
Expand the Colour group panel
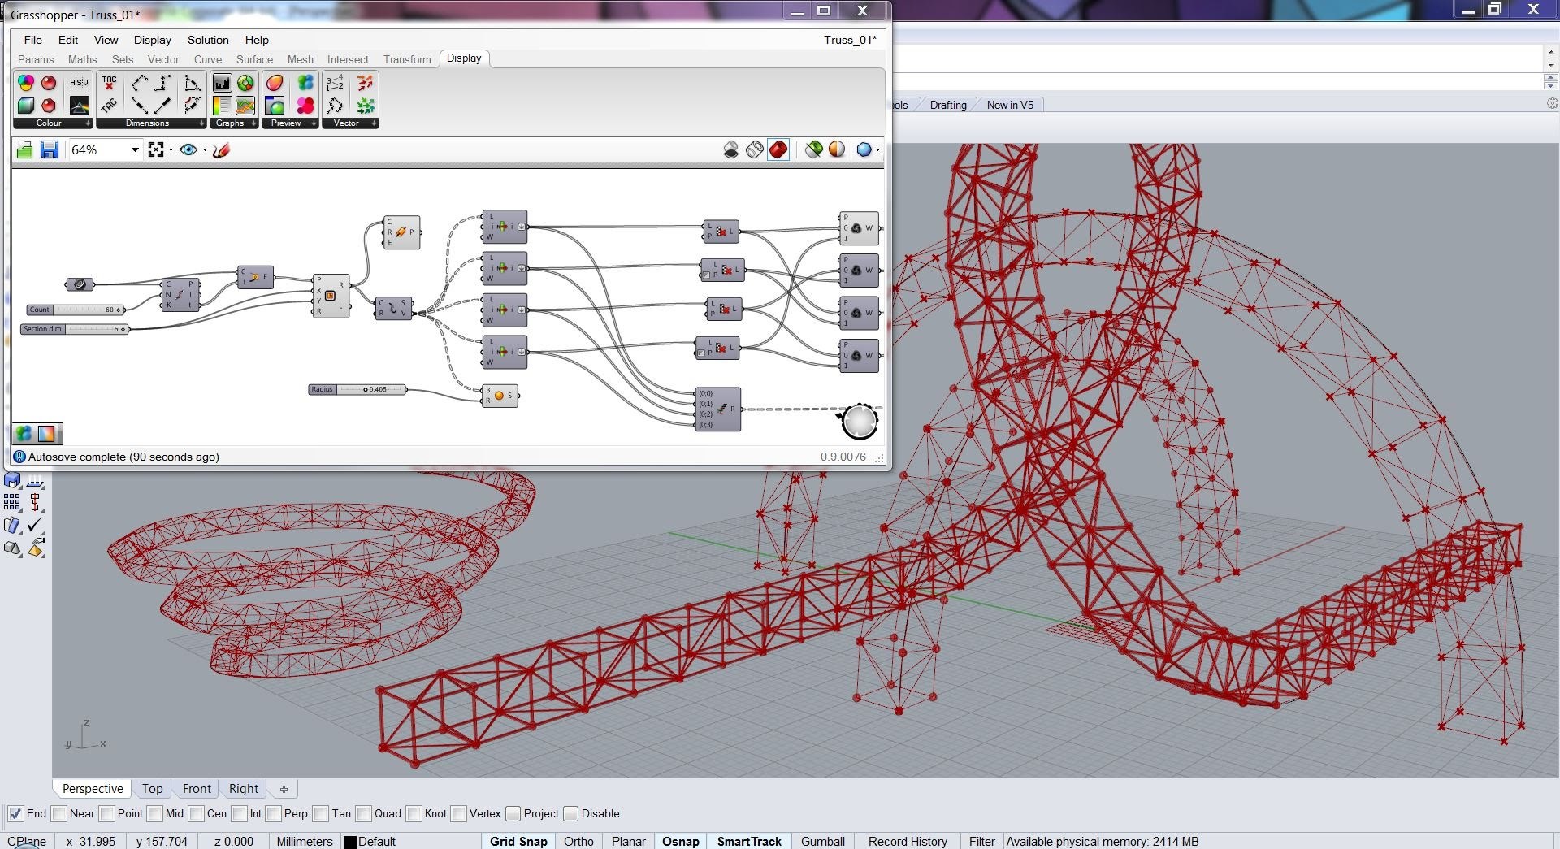coord(88,123)
